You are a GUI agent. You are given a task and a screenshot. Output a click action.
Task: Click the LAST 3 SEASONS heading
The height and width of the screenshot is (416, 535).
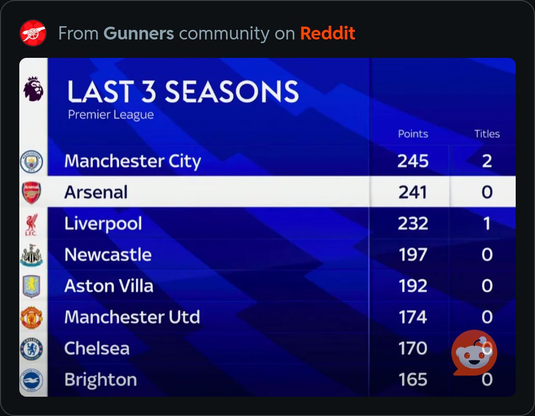(x=183, y=91)
